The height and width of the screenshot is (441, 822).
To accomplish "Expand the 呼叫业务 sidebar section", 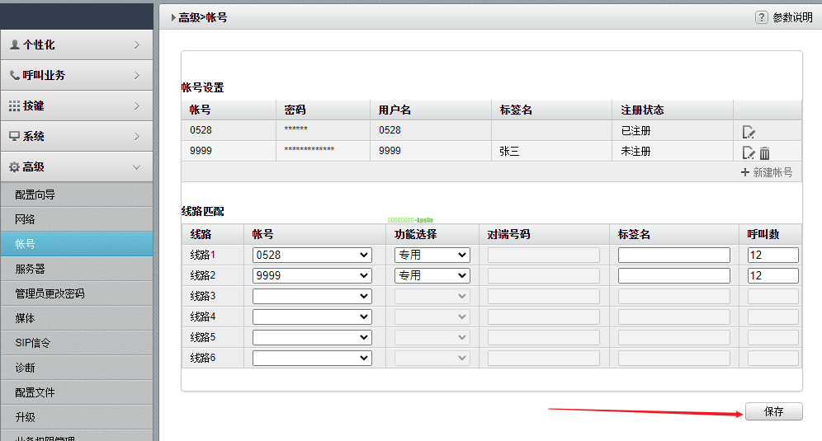I will pyautogui.click(x=76, y=75).
